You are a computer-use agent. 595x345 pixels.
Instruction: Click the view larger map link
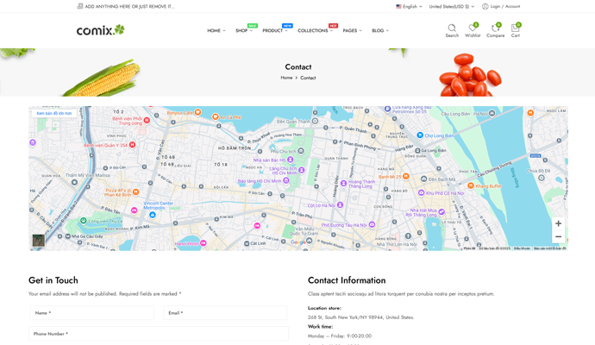tap(54, 113)
